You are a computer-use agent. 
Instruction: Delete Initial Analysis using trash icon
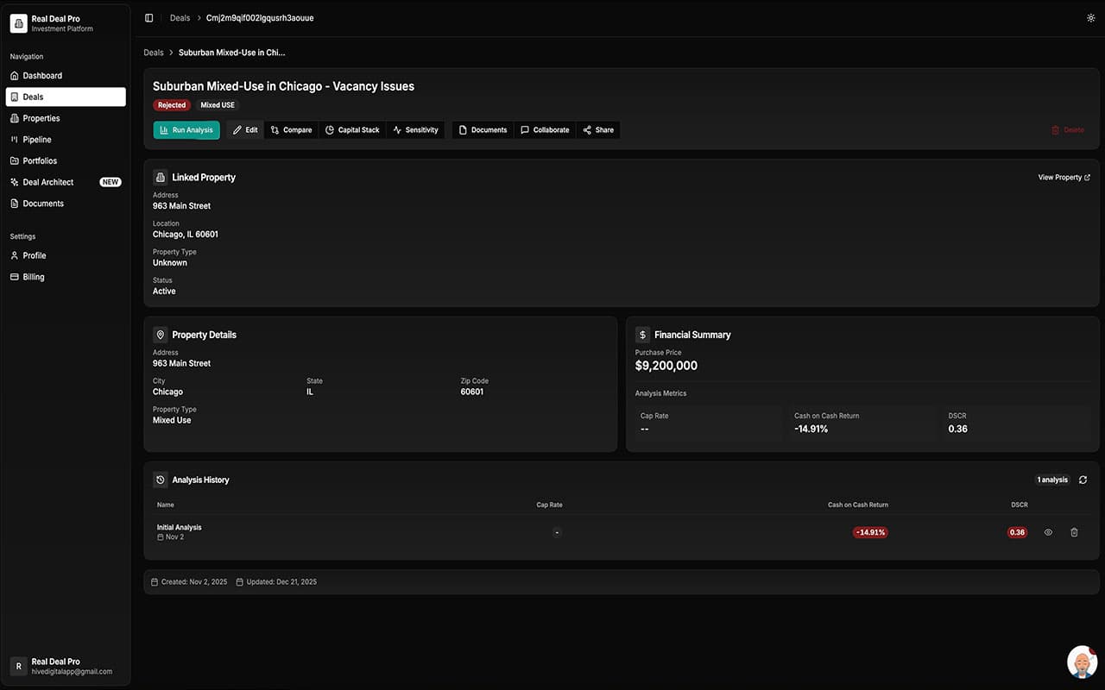coord(1074,532)
